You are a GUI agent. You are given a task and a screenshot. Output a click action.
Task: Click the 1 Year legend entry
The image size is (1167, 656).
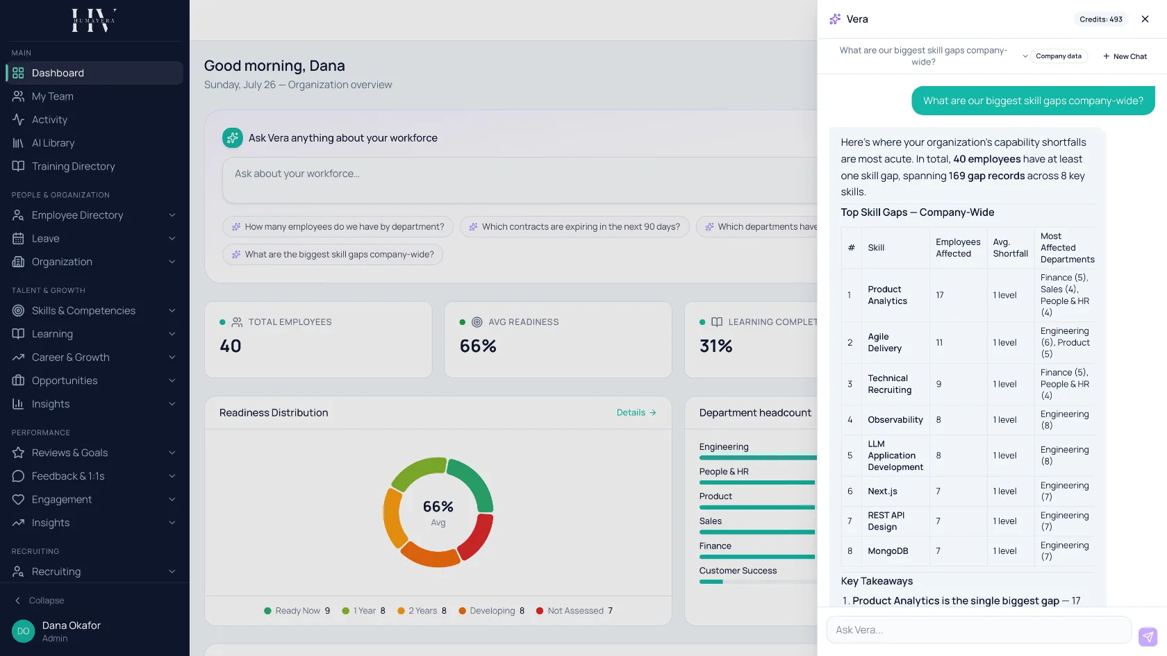point(364,611)
